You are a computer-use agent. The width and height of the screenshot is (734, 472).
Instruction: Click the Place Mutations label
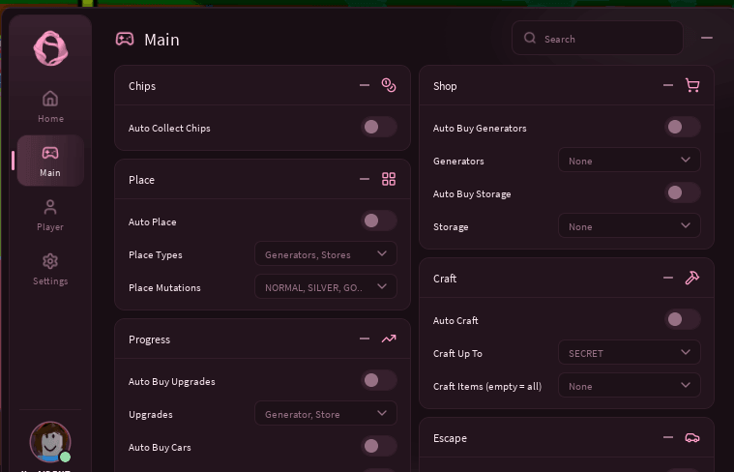pos(164,288)
